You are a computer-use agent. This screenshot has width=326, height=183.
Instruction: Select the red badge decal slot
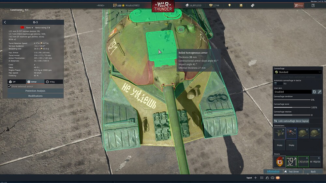tap(279, 162)
